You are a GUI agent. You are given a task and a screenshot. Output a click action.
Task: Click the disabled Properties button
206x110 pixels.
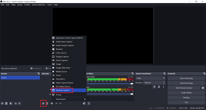[x=36, y=68]
